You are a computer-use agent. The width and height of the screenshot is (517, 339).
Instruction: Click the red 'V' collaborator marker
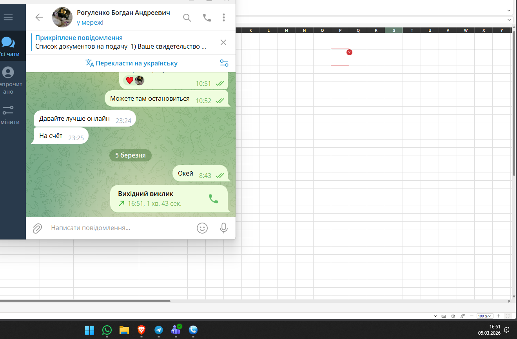[349, 52]
